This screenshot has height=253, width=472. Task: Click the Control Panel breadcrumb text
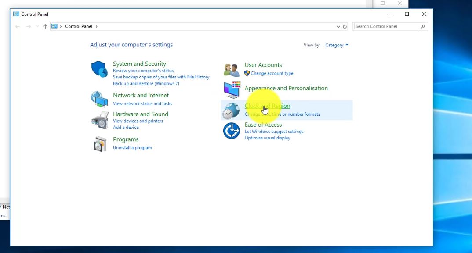(79, 26)
